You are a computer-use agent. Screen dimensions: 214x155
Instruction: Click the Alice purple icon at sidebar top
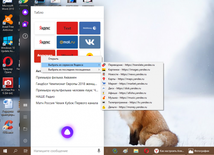[25, 12]
